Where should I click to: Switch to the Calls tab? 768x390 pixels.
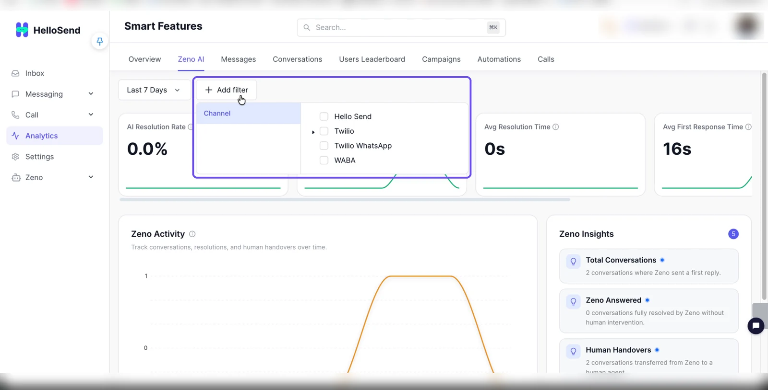coord(546,59)
